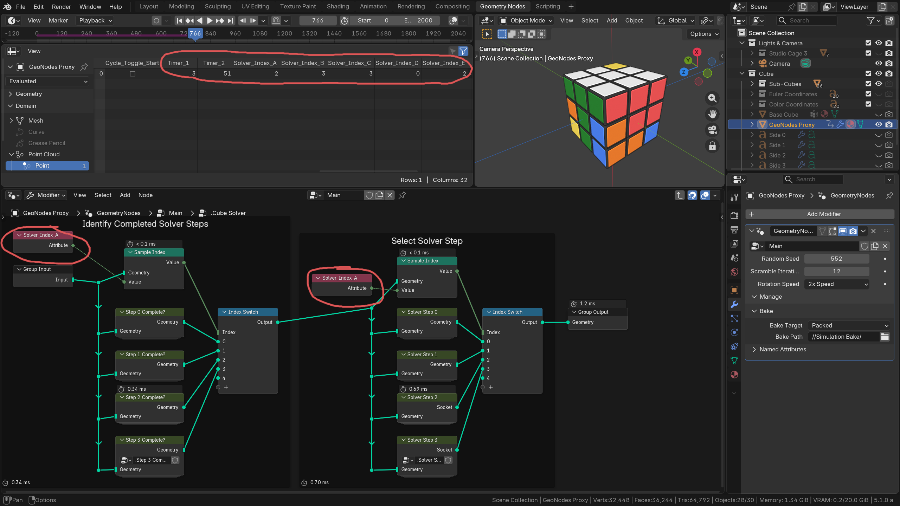This screenshot has height=506, width=900.
Task: Pin the GeoNodes Proxy object in spreadsheet
Action: click(84, 67)
